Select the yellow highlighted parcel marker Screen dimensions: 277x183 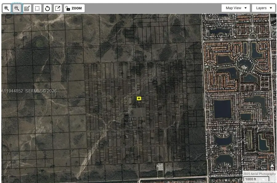[138, 98]
